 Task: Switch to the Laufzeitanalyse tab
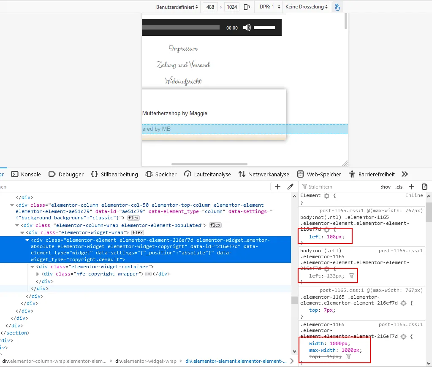(207, 174)
